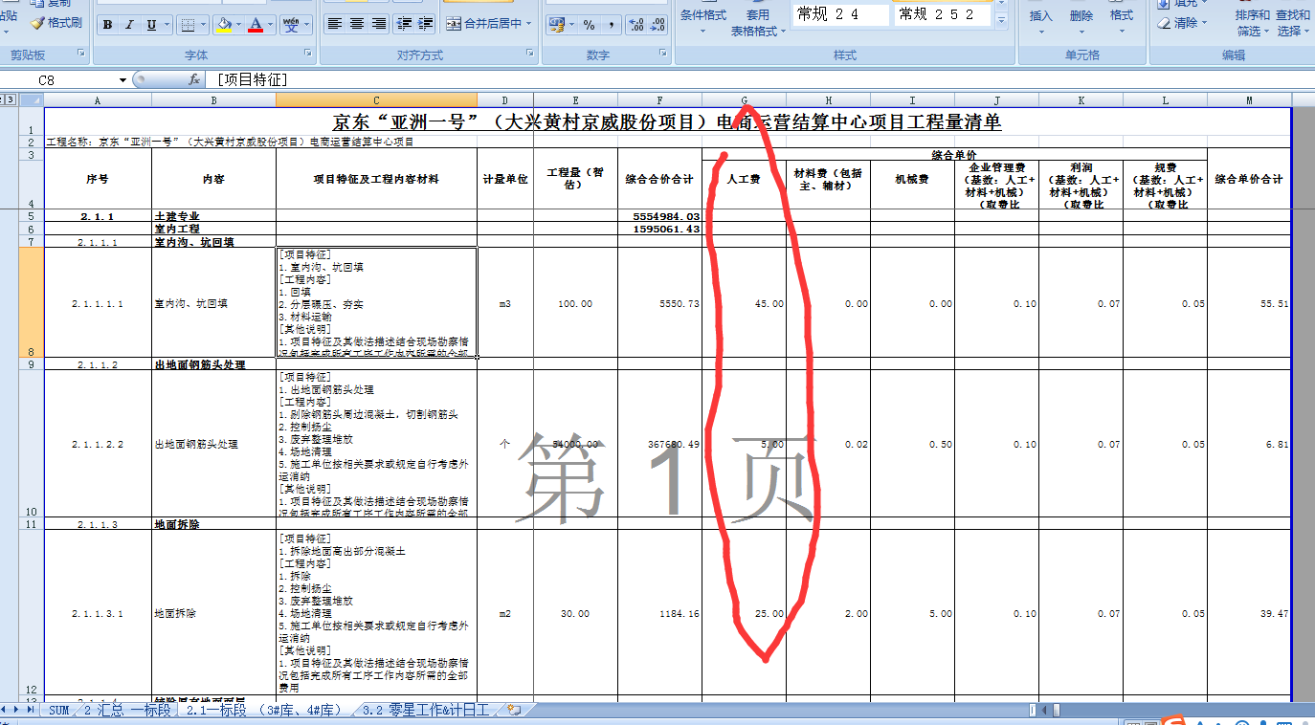Click 地面拆除 content cell in row 2.1.1.3.1
The height and width of the screenshot is (725, 1315).
tap(214, 613)
